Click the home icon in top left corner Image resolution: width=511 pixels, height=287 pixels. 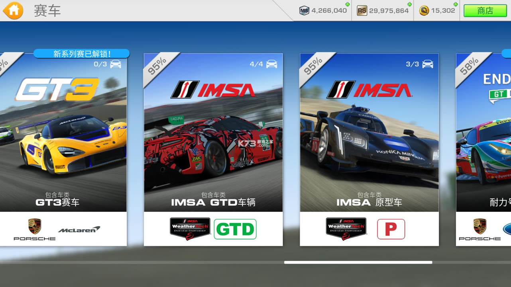tap(13, 10)
